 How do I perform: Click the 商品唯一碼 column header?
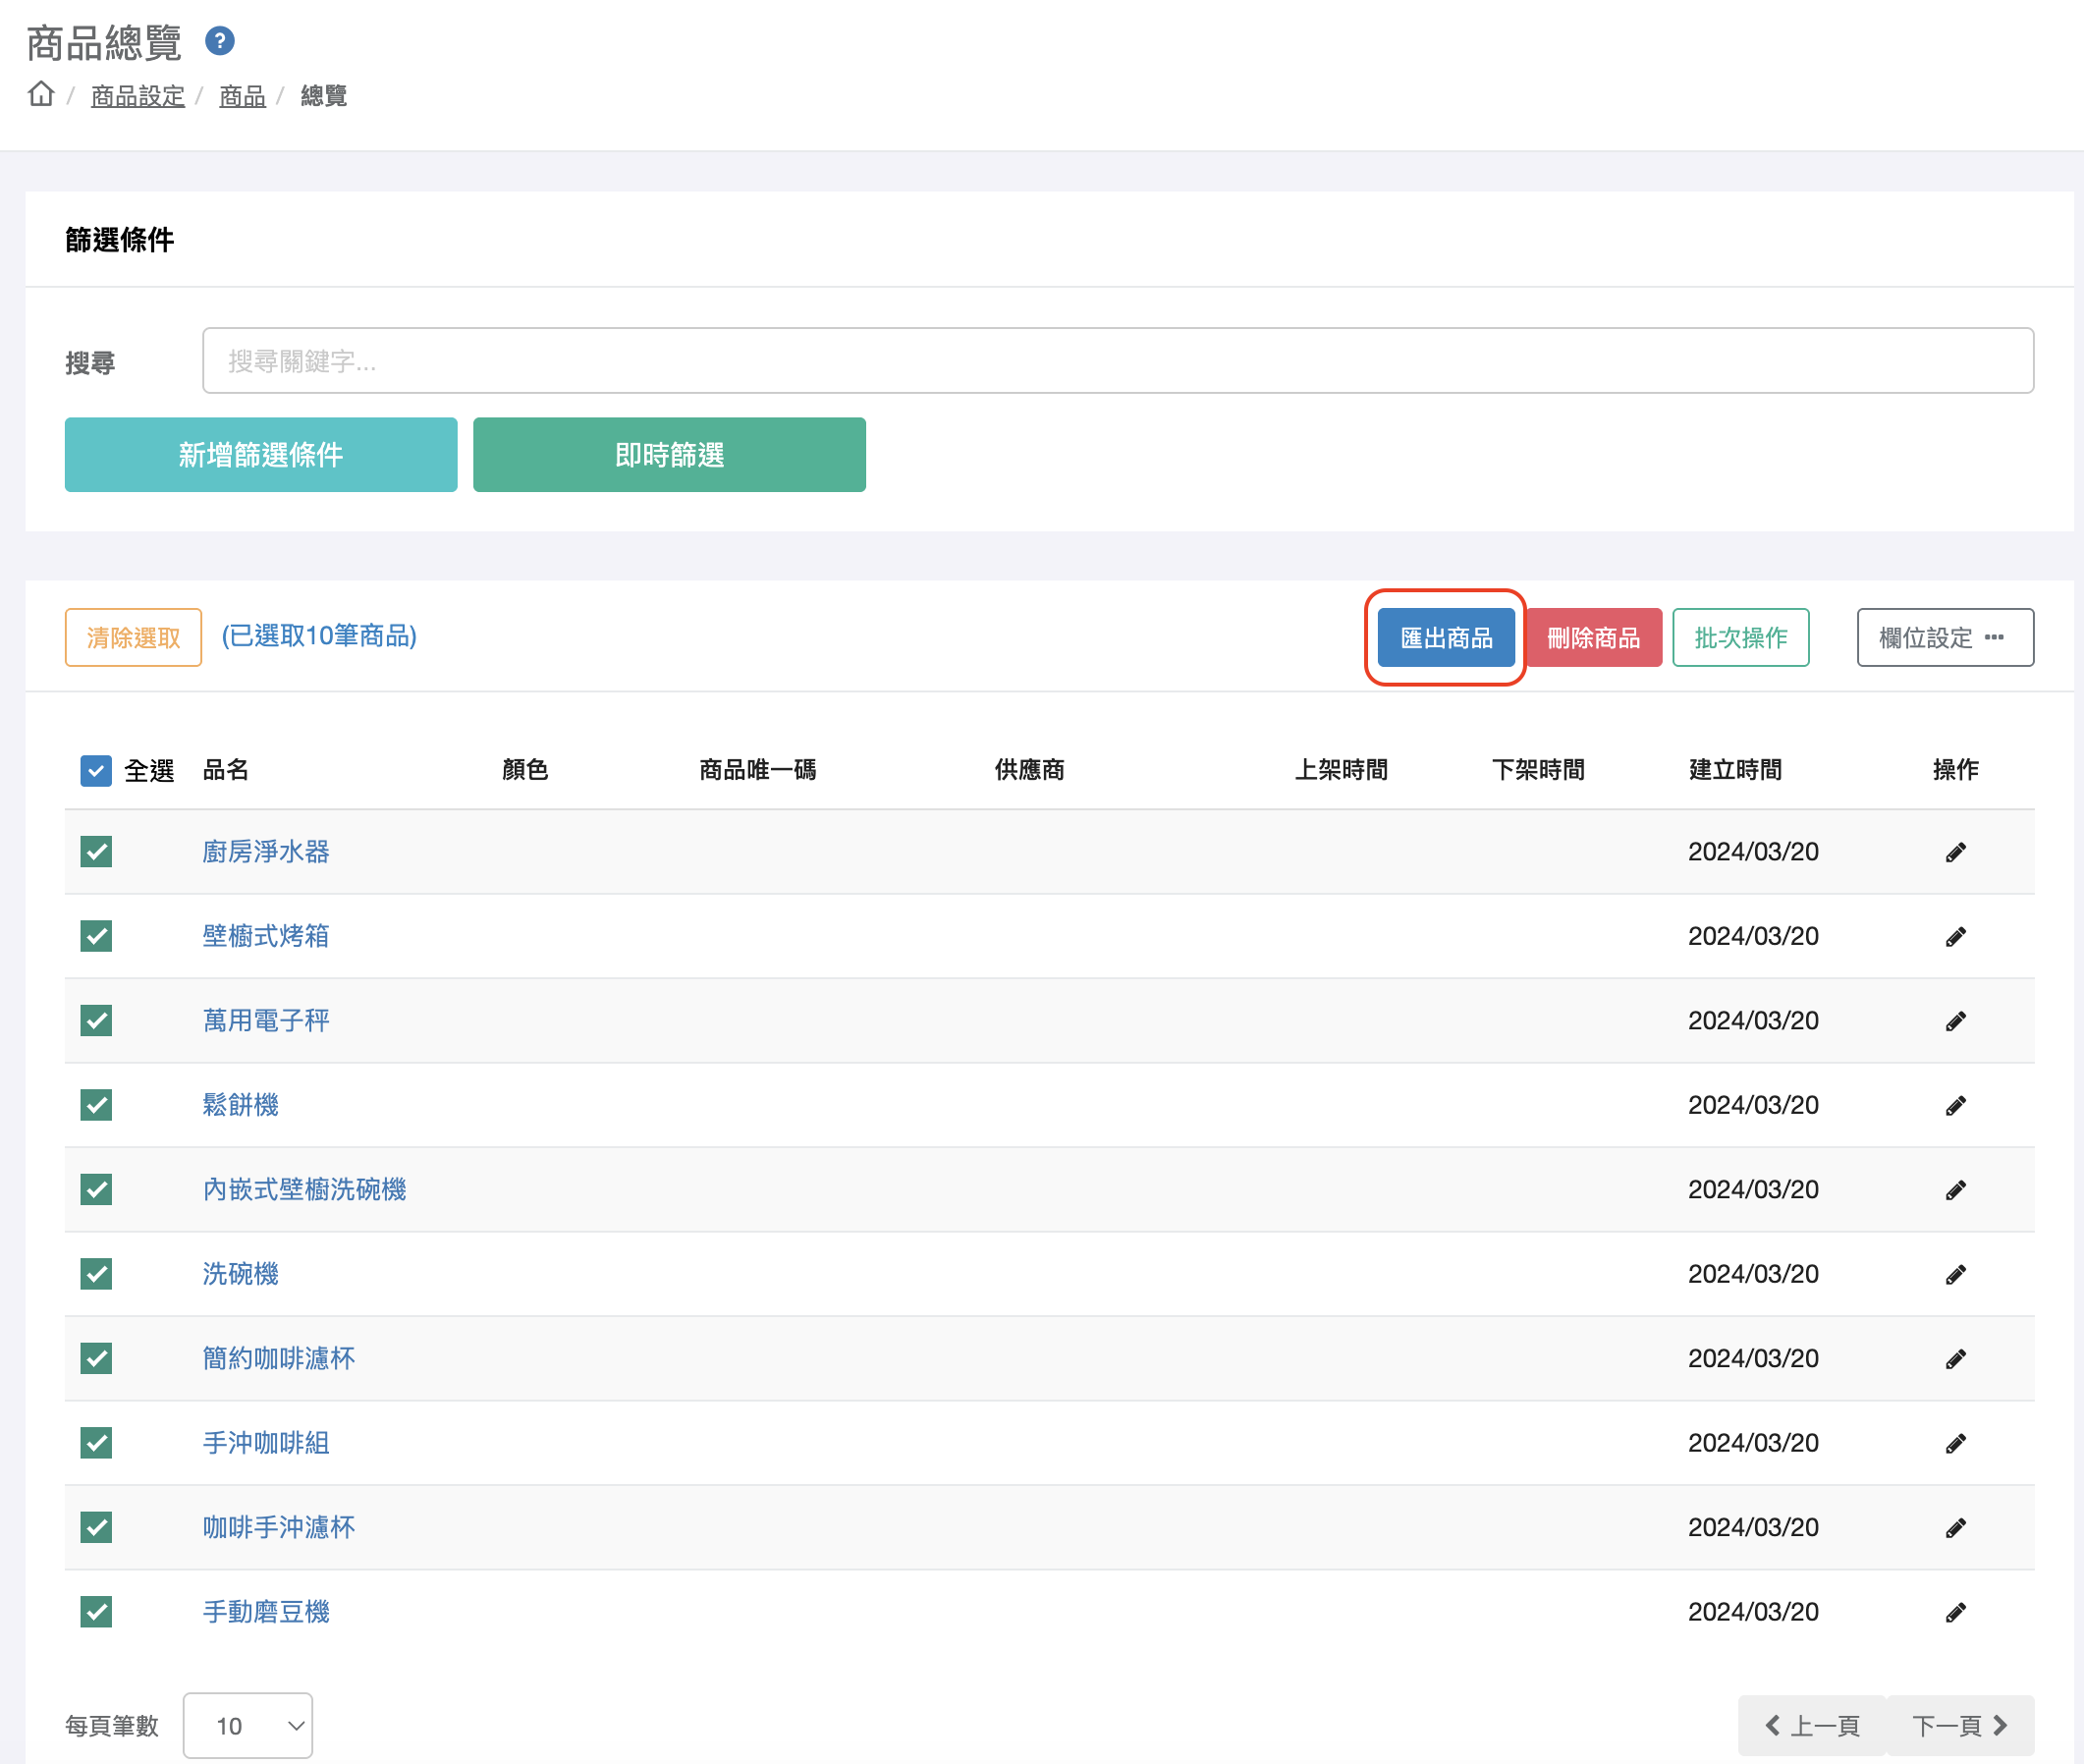click(x=758, y=770)
